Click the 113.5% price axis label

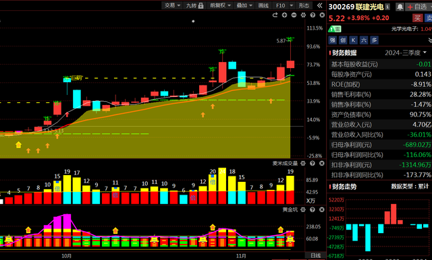coord(315,28)
